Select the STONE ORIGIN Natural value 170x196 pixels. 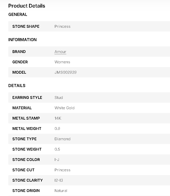(x=61, y=191)
